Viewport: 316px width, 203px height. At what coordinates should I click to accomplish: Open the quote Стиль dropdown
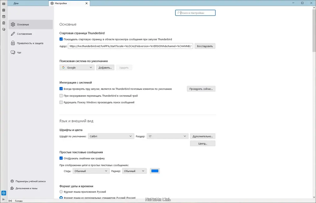coord(91,171)
